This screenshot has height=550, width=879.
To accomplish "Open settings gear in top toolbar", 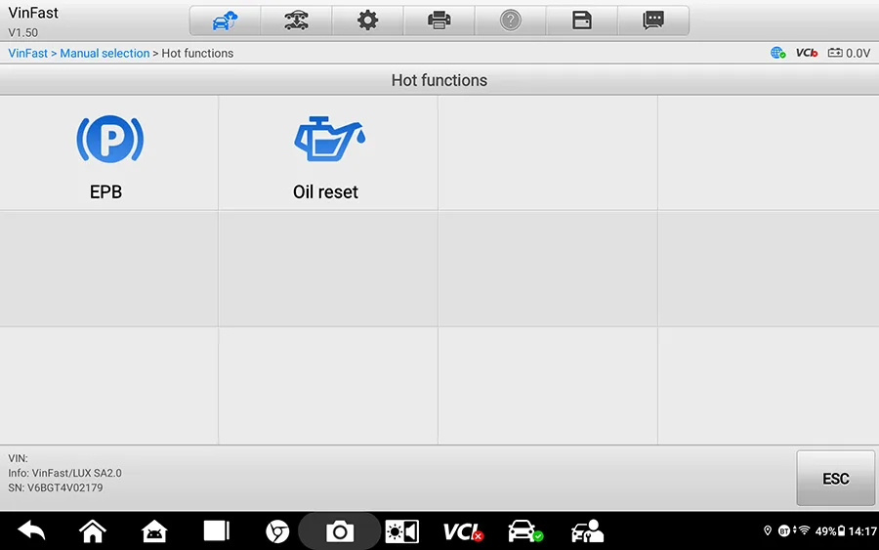I will coord(368,21).
